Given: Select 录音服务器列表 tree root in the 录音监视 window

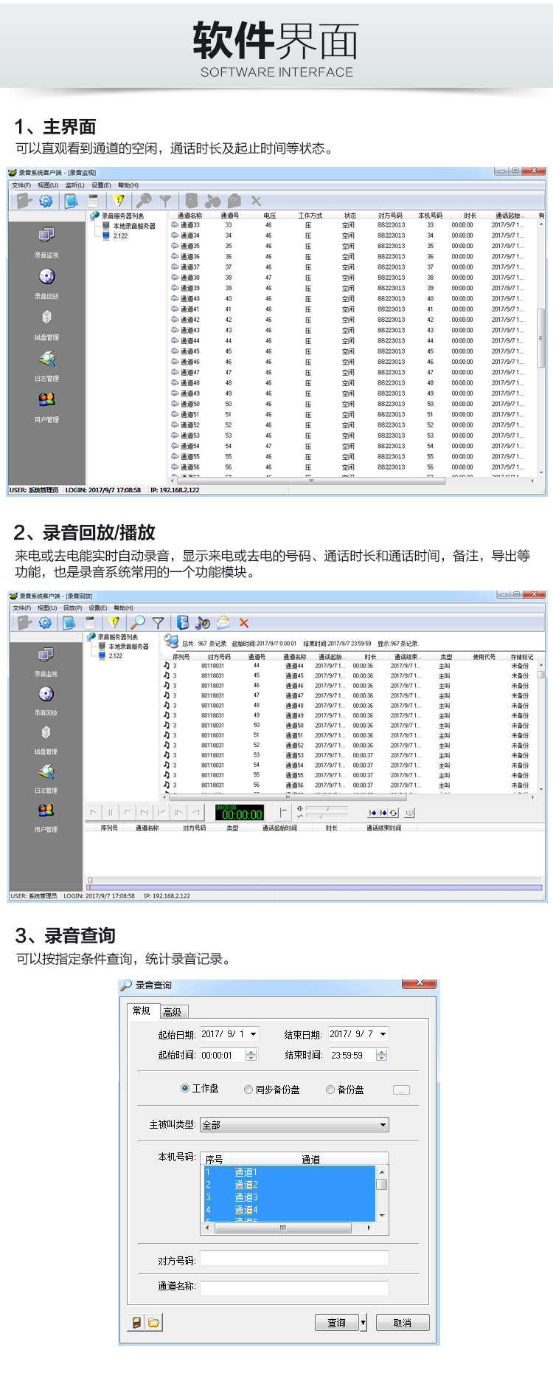Looking at the screenshot, I should tap(122, 216).
